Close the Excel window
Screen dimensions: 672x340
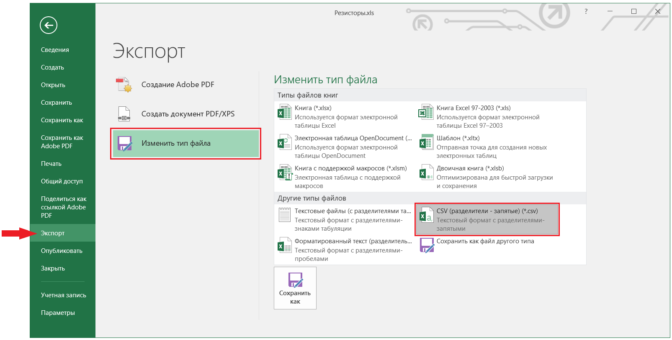click(x=658, y=11)
